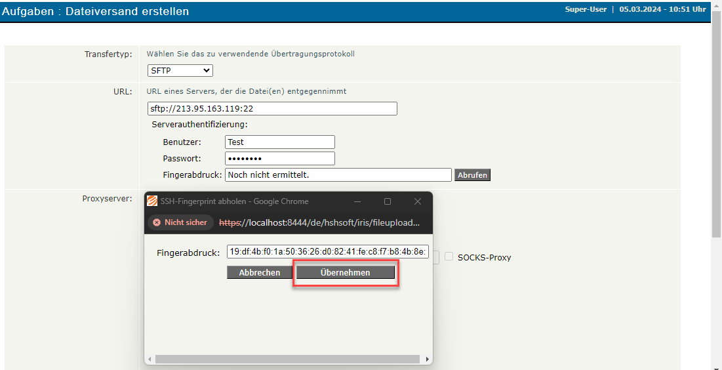The height and width of the screenshot is (370, 722).
Task: Enable the SOCKS-Proxy checkbox
Action: (x=449, y=257)
